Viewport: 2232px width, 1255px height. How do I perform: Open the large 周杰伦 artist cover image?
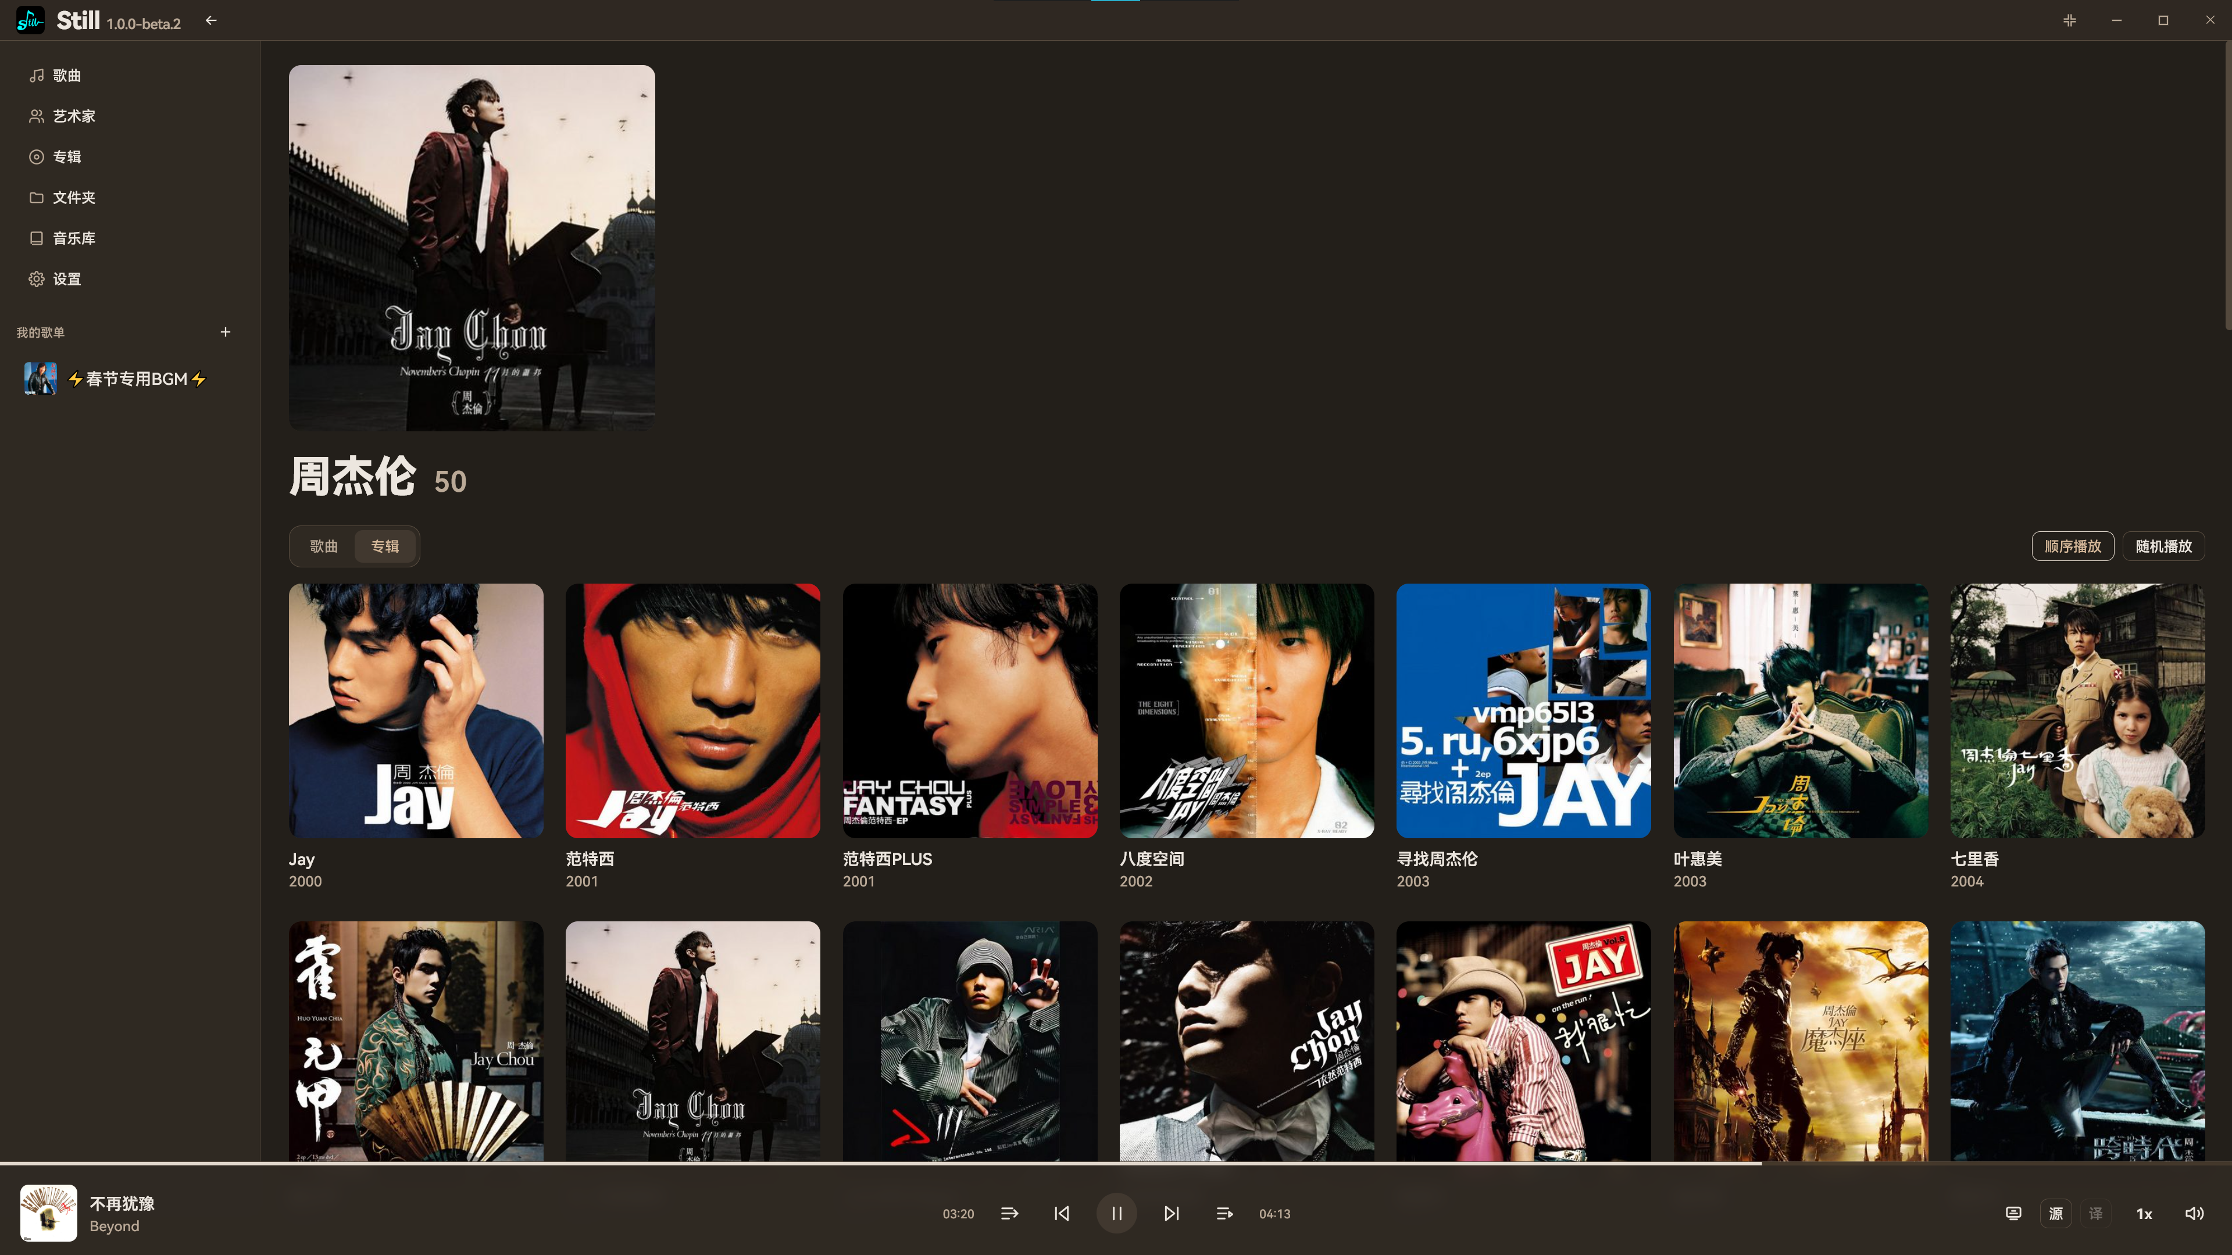[x=472, y=248]
